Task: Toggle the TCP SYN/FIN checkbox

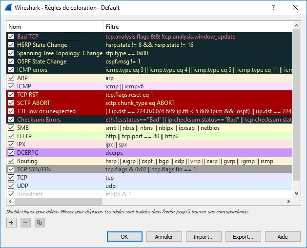Action: point(11,169)
